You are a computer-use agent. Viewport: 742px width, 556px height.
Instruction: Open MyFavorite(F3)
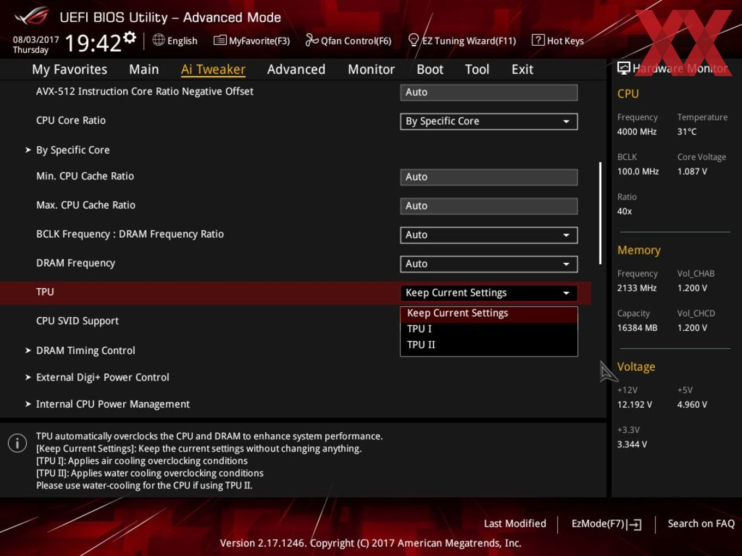click(252, 40)
